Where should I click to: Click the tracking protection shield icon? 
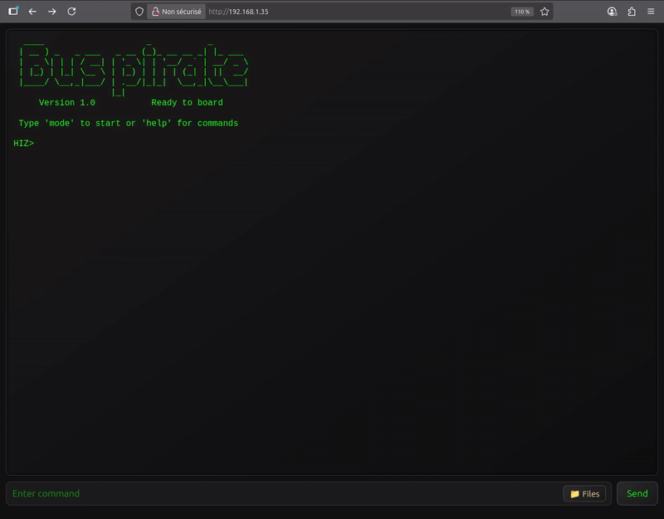point(141,12)
